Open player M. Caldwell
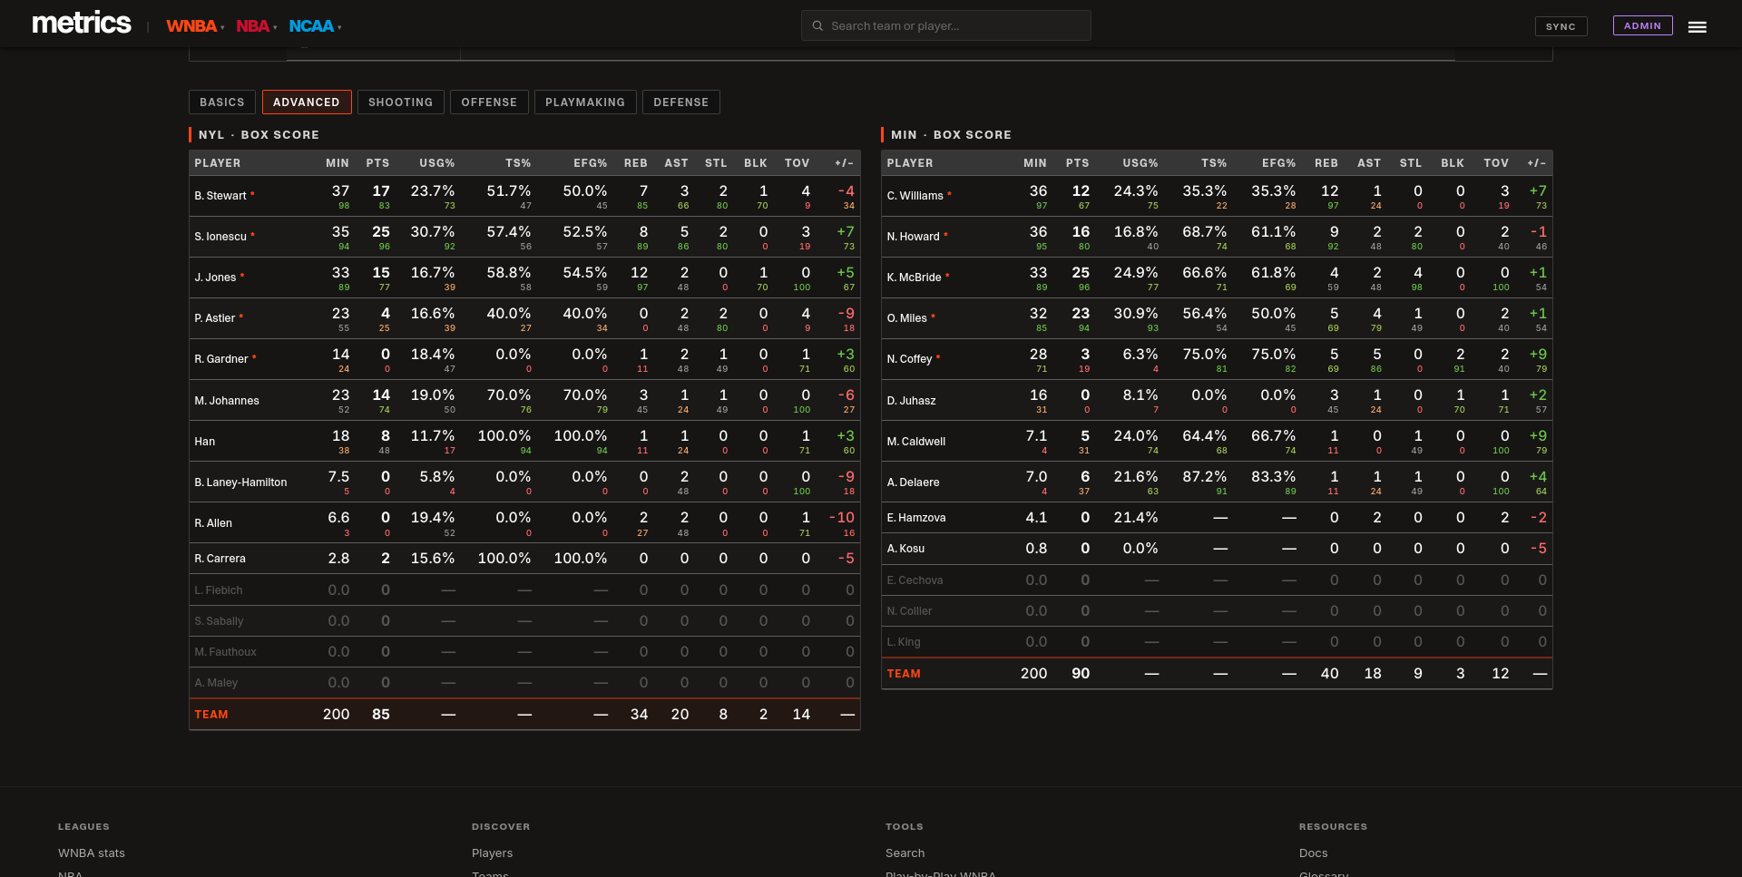Viewport: 1742px width, 877px height. tap(916, 442)
